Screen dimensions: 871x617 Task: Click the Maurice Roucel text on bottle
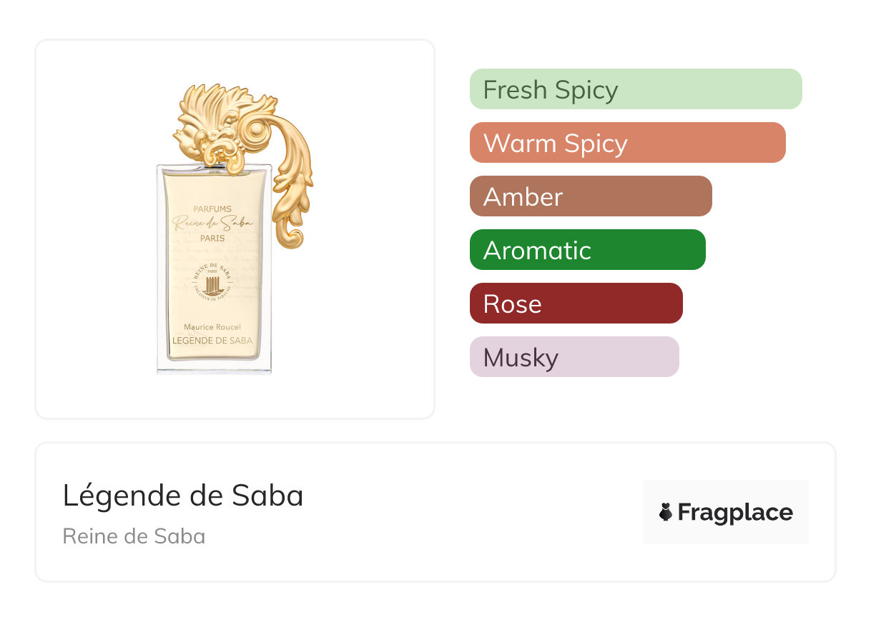point(212,327)
